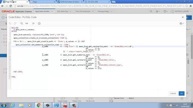Reload the page with refresh icon

pyautogui.click(x=11, y=6)
